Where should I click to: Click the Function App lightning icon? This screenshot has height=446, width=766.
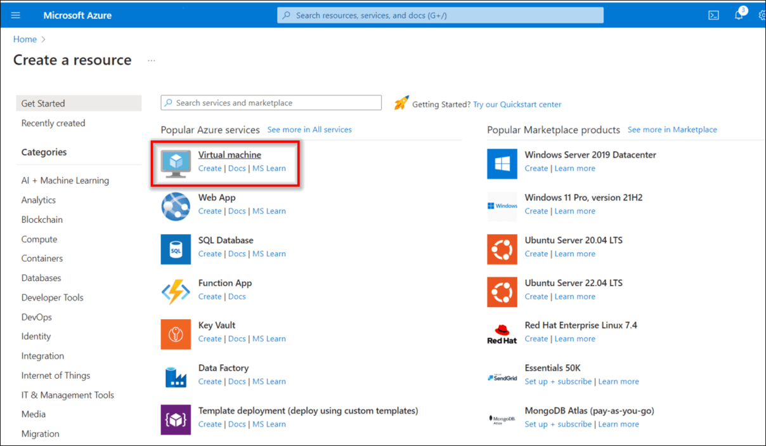click(x=176, y=291)
